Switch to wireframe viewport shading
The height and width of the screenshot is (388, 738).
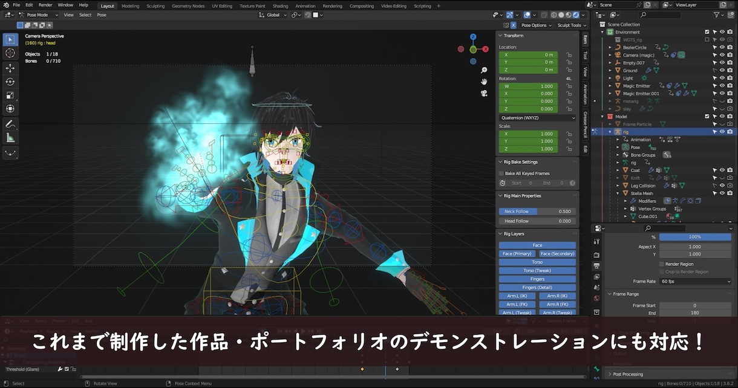(553, 15)
